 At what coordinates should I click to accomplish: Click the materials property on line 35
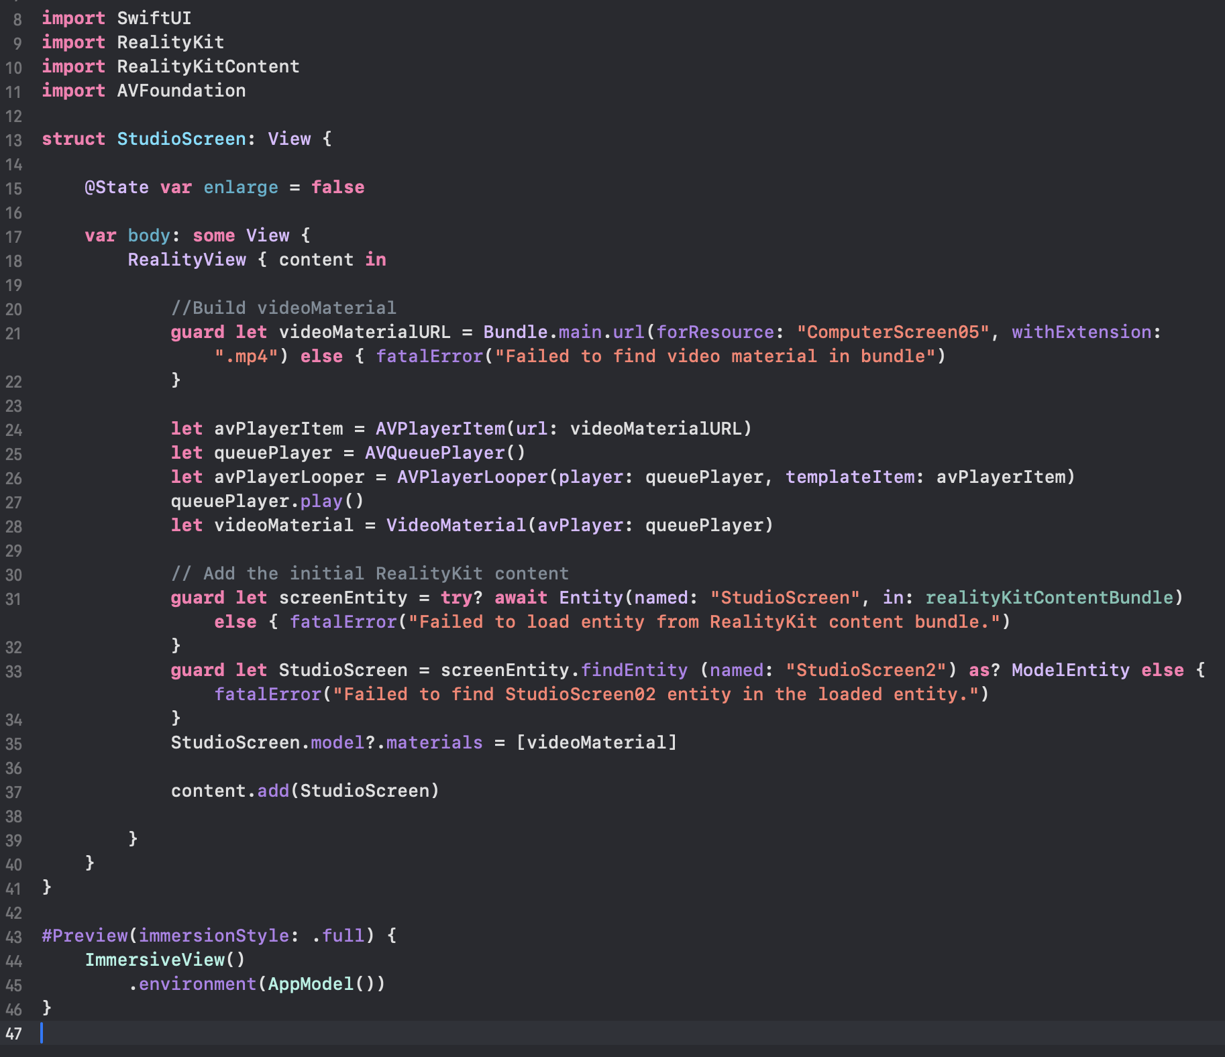434,742
